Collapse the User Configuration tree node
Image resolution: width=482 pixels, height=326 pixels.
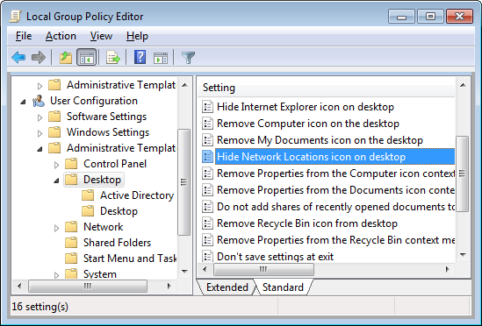[x=23, y=102]
